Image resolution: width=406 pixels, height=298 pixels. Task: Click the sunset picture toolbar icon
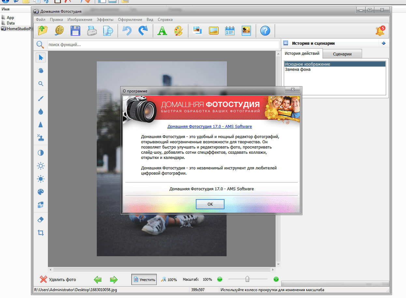[x=246, y=31]
